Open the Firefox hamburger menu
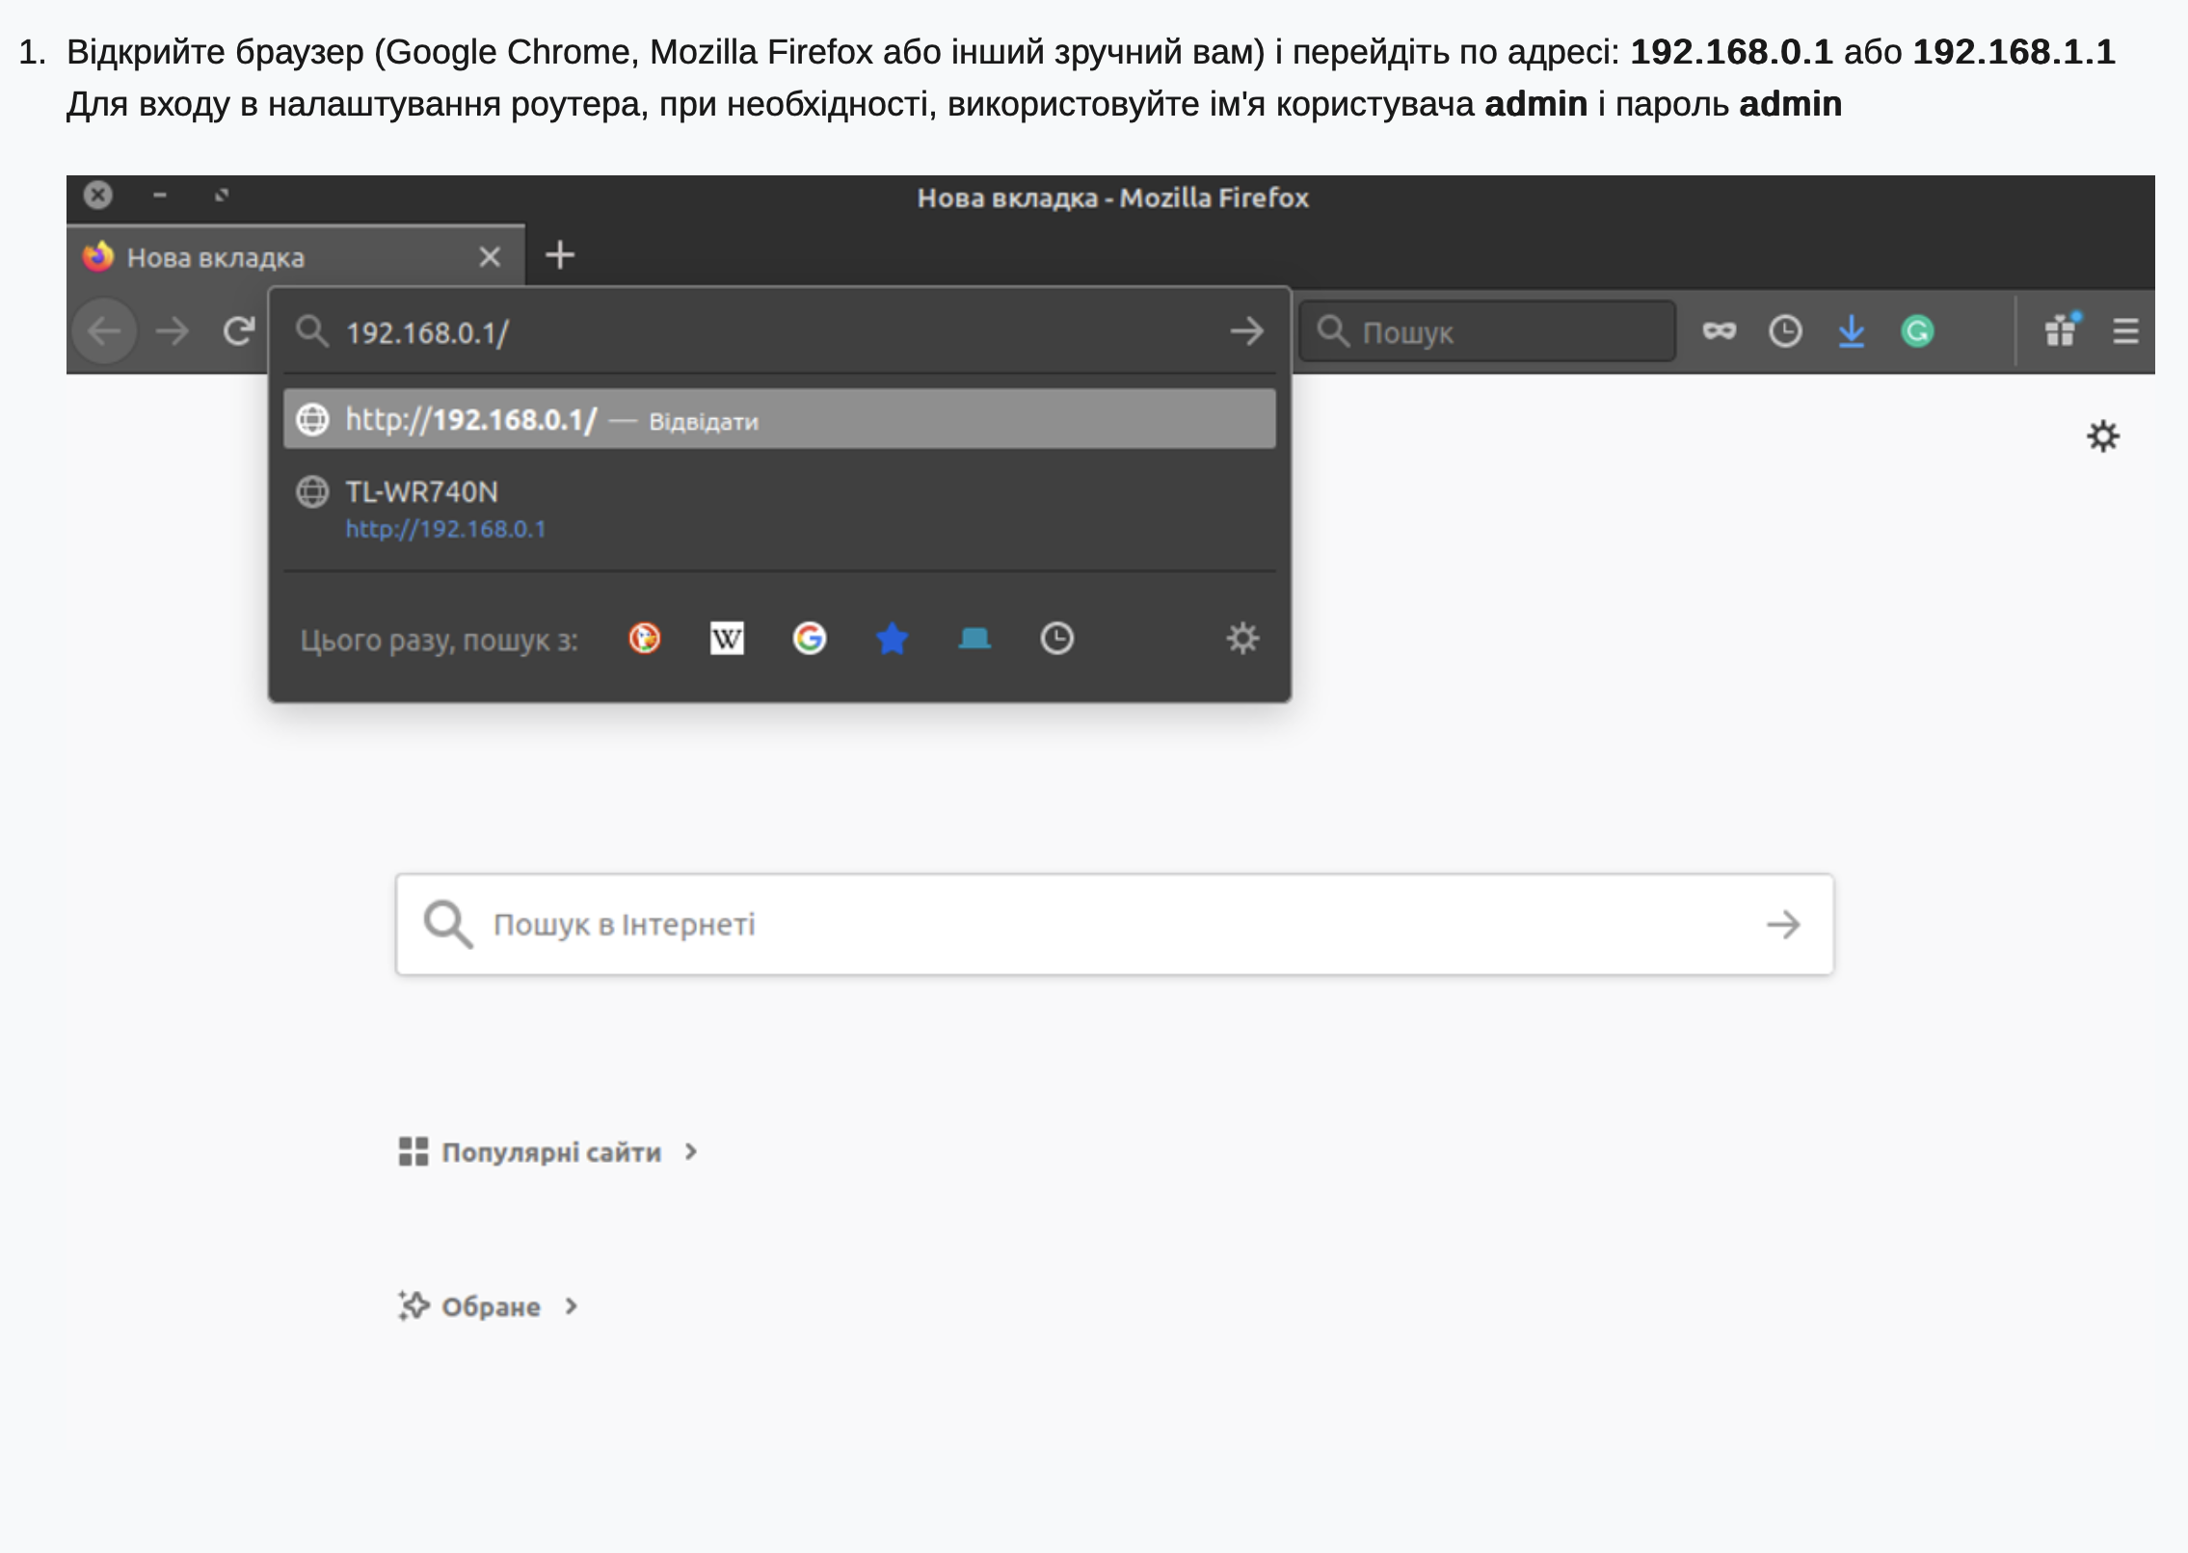This screenshot has width=2188, height=1553. [2125, 331]
